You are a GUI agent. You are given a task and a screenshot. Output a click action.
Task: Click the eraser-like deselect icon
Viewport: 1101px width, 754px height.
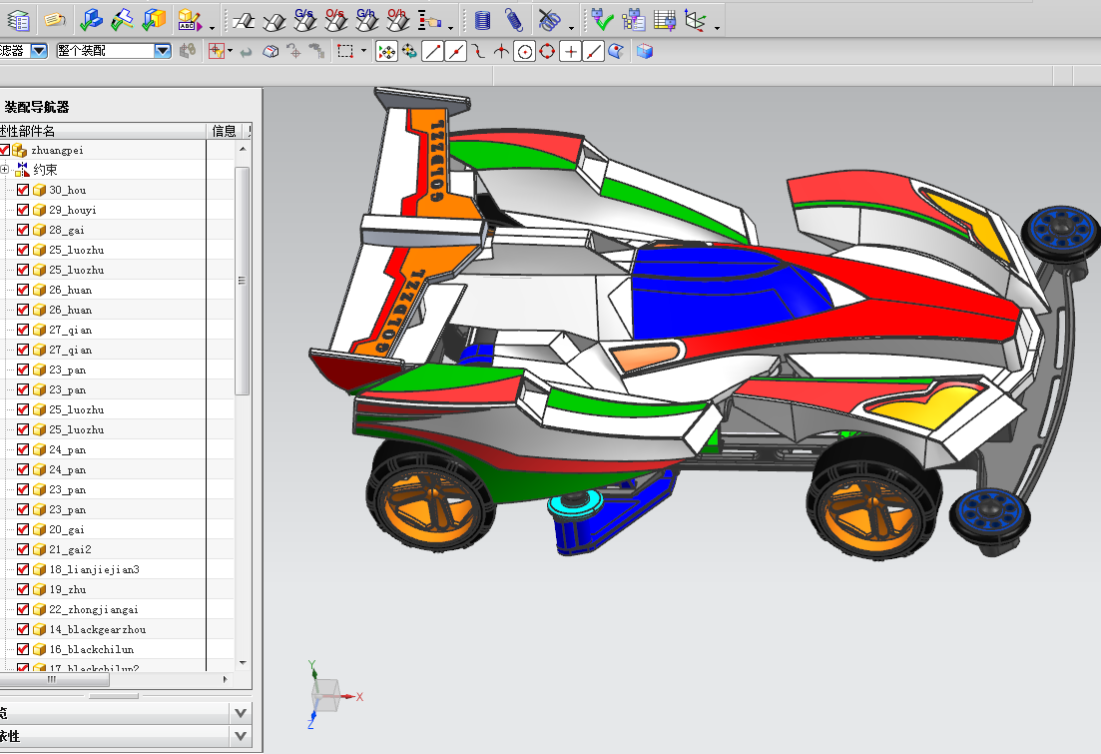point(271,51)
